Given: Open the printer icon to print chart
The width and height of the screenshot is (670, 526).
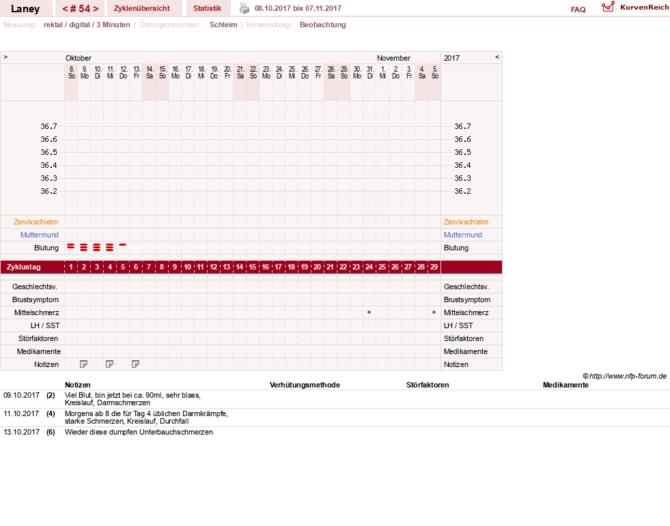Looking at the screenshot, I should coord(244,8).
